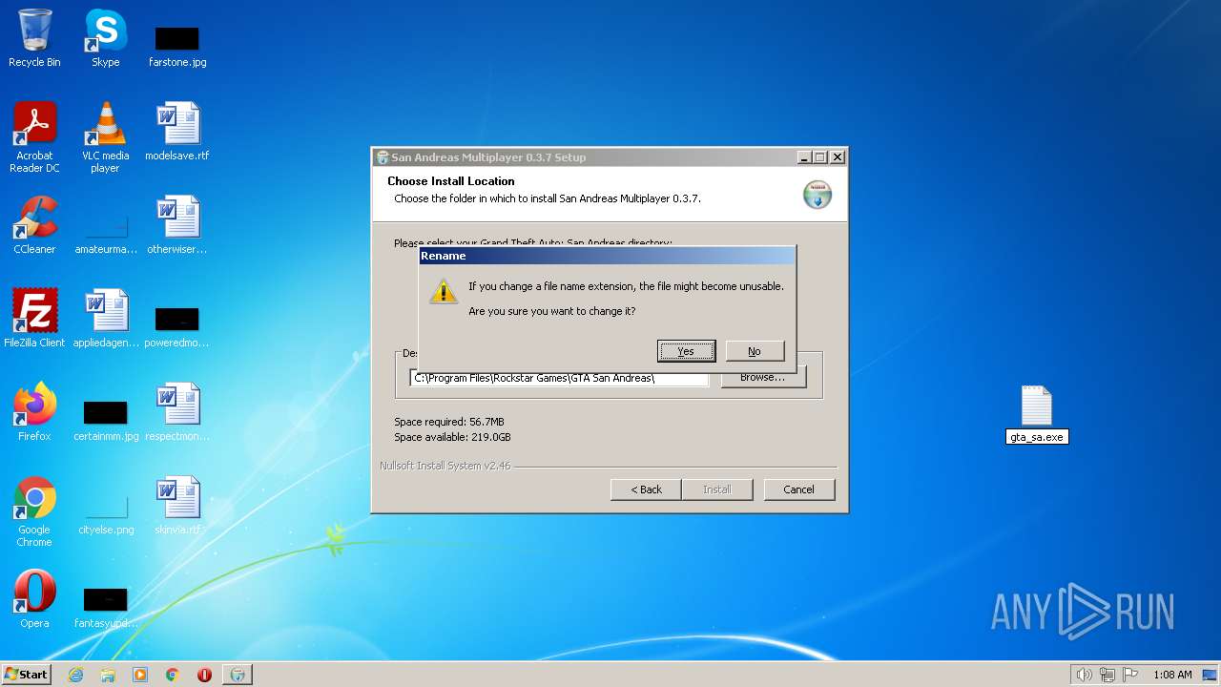Viewport: 1221px width, 687px height.
Task: Open the CCleaner desktop shortcut
Action: coord(34,225)
